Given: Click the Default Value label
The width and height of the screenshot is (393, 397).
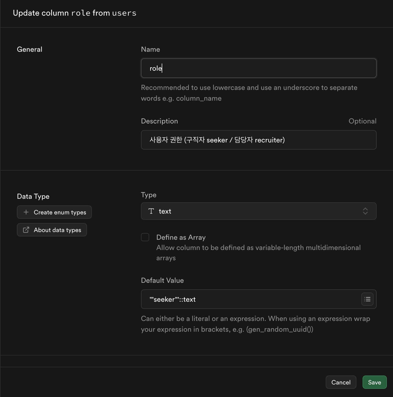Looking at the screenshot, I should point(162,280).
